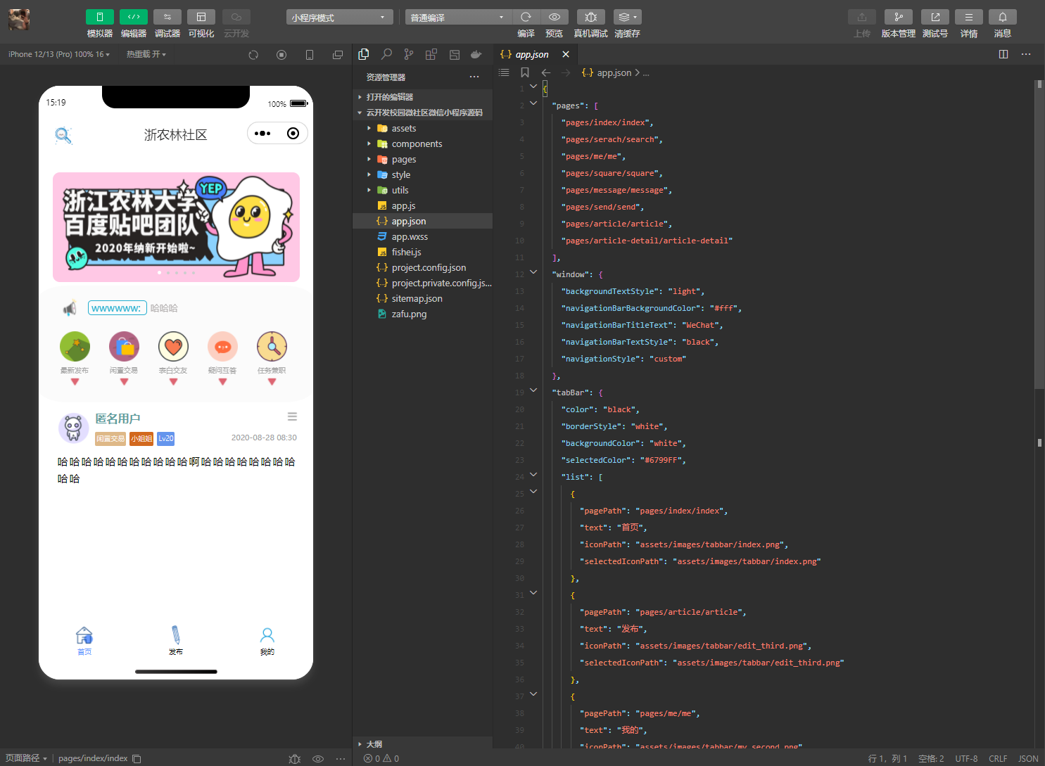Open source control panel icon

point(409,54)
